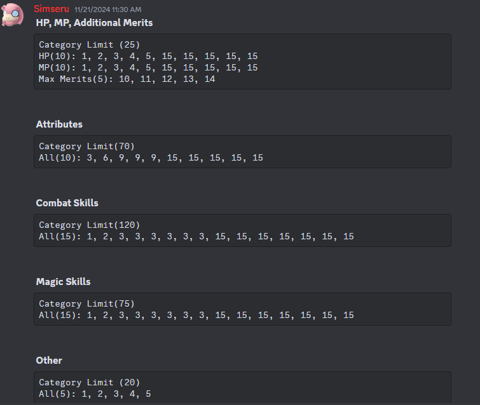Click the "Category Limit (25)" code line

coord(89,45)
